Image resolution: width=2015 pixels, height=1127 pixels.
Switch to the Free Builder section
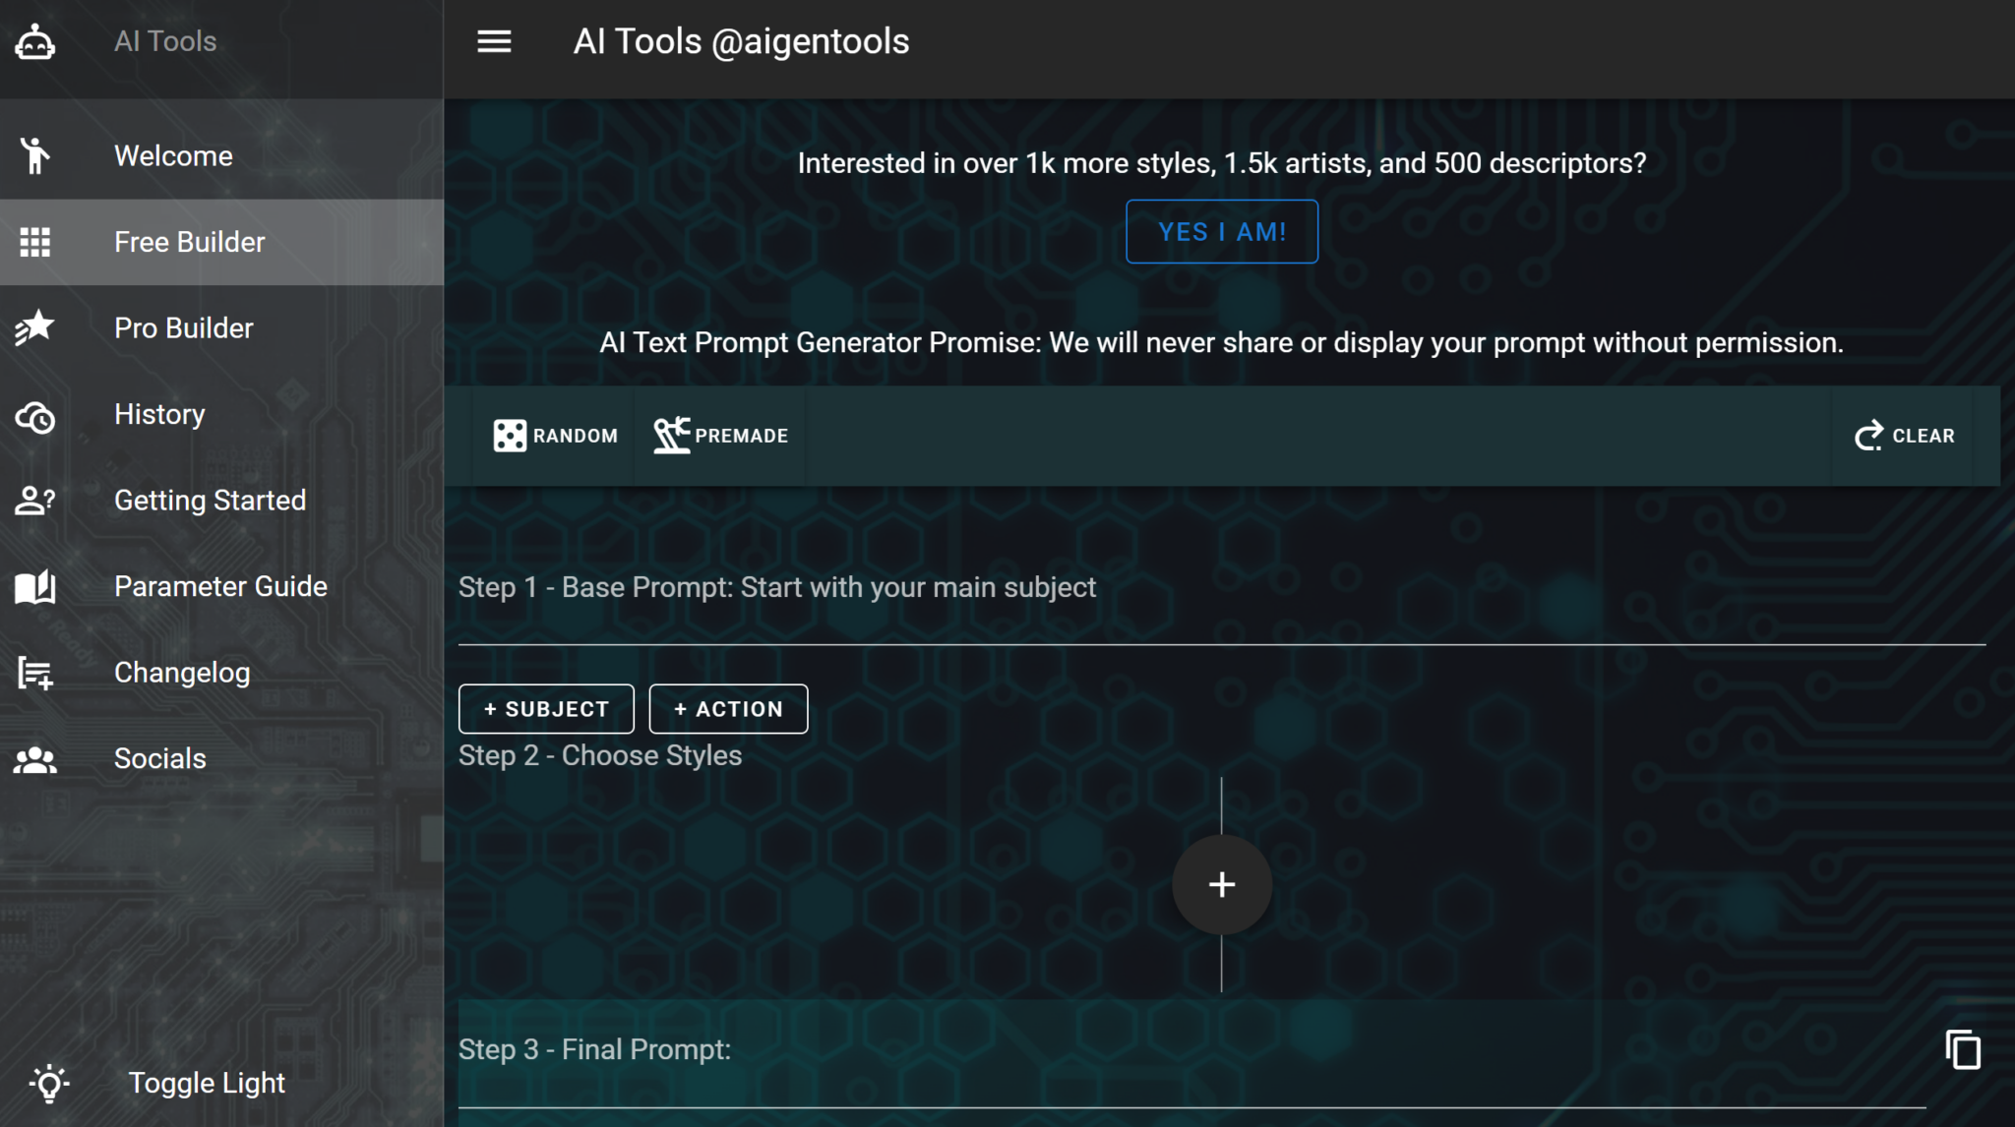pyautogui.click(x=189, y=242)
